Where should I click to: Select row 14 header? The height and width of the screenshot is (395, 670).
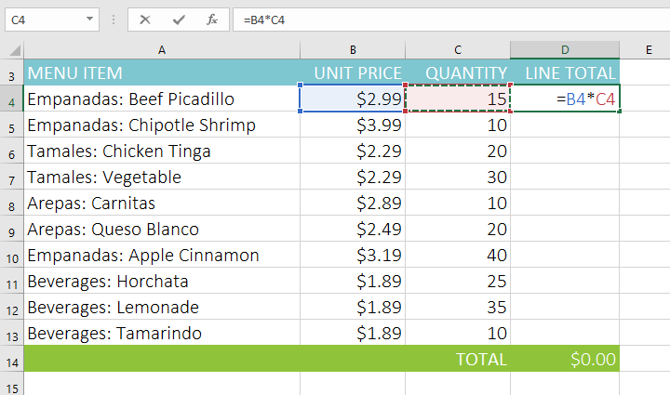(x=11, y=360)
